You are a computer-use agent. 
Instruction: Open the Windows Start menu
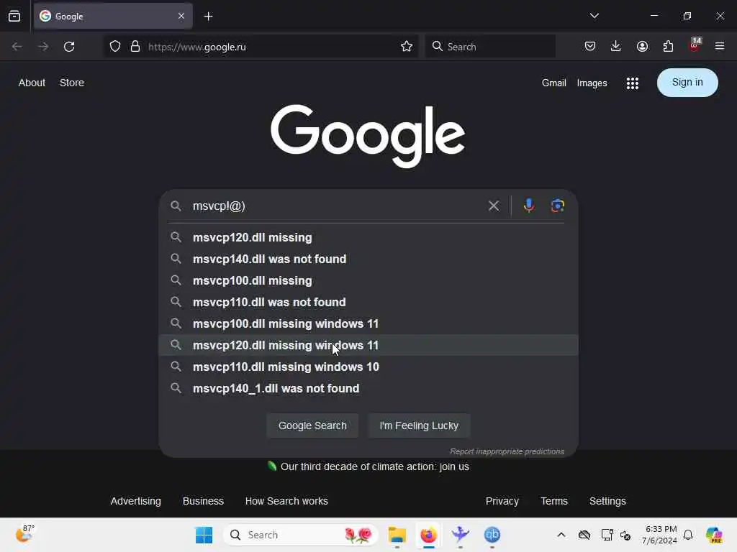pyautogui.click(x=204, y=535)
